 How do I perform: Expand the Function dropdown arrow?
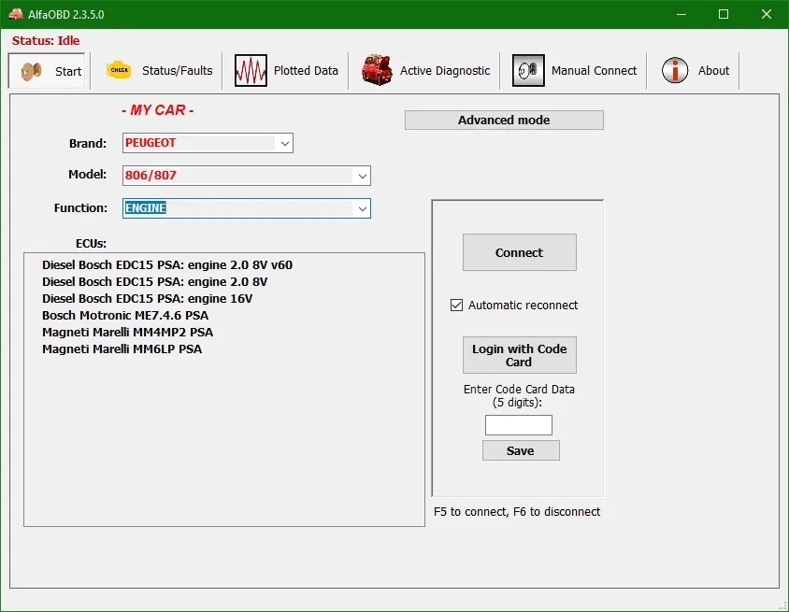(x=362, y=208)
